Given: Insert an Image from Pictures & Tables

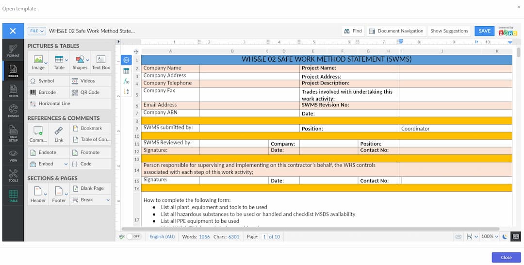Looking at the screenshot, I should (x=38, y=63).
